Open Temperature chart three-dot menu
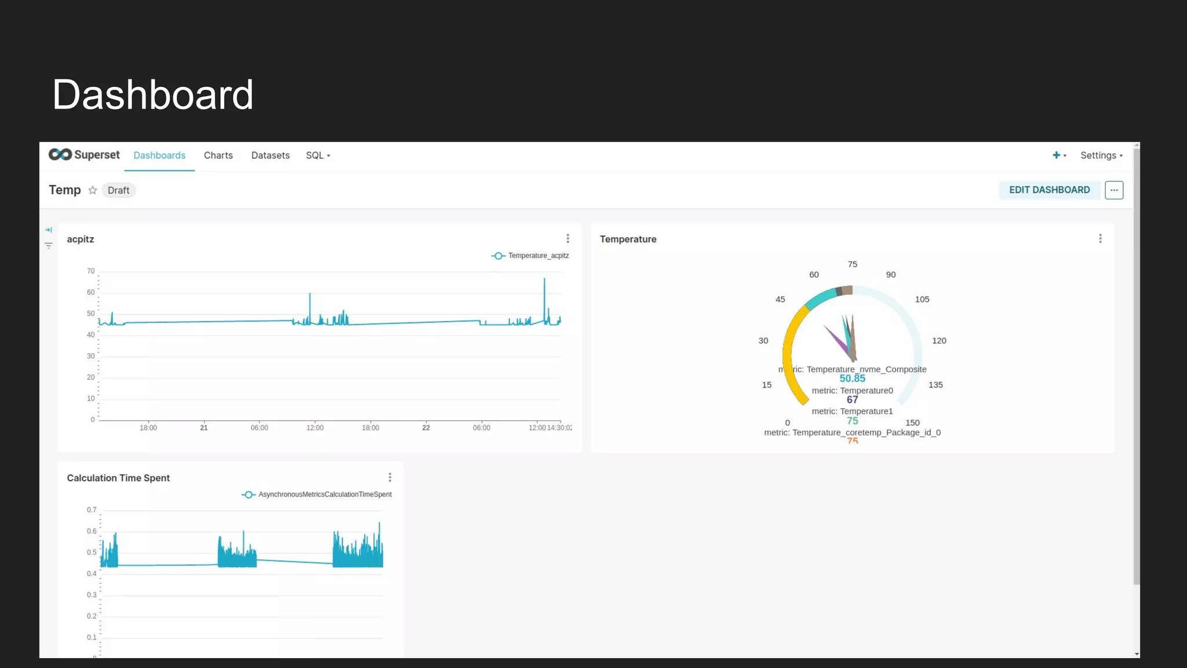Image resolution: width=1187 pixels, height=668 pixels. pos(1100,238)
